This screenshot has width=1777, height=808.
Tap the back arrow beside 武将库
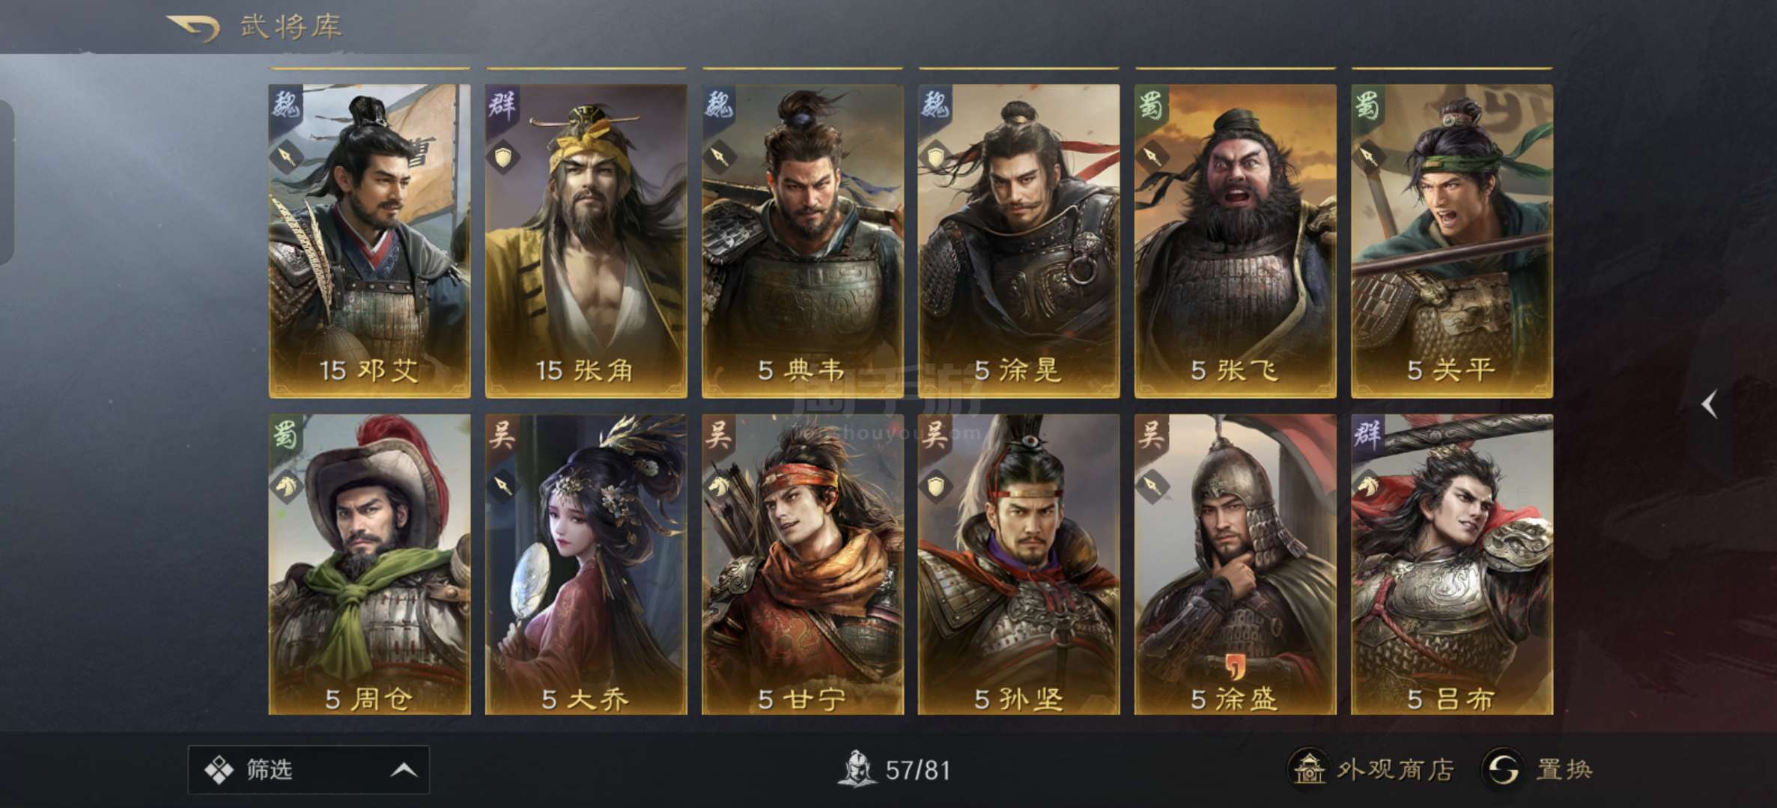coord(193,28)
